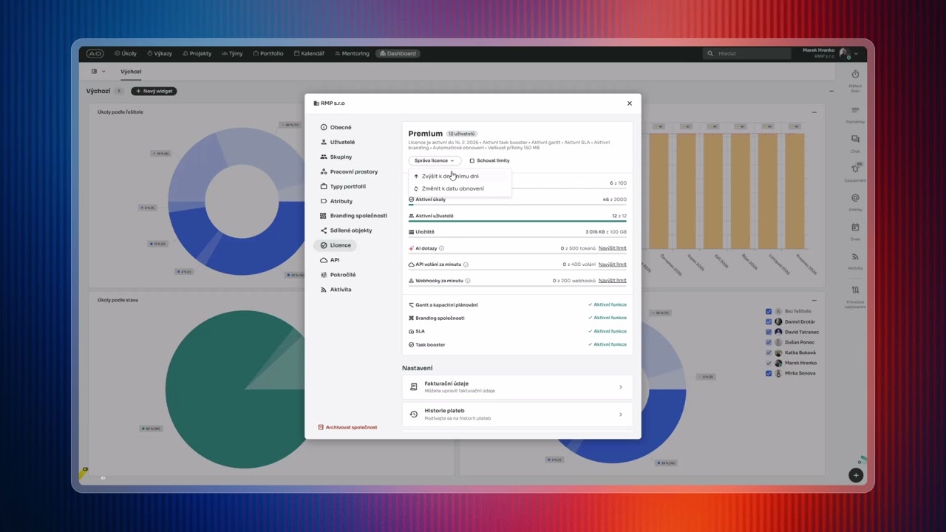Toggle Daniel Drotár legend checkbox
946x532 pixels.
pyautogui.click(x=769, y=322)
